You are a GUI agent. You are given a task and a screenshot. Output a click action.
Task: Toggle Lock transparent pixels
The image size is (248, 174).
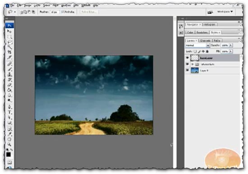click(195, 51)
